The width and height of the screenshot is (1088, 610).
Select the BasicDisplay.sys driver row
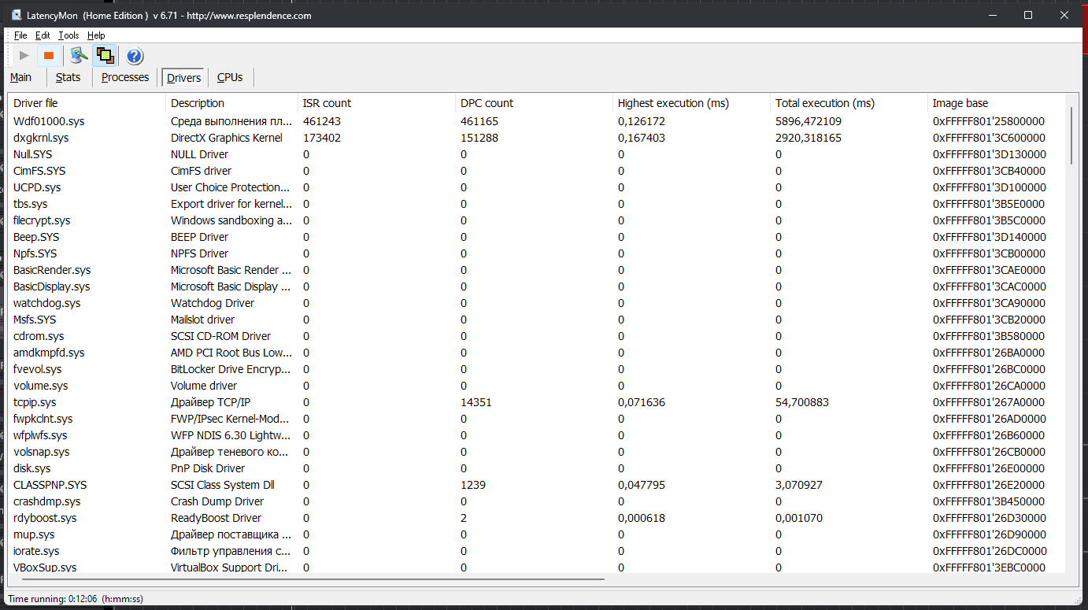coord(536,287)
